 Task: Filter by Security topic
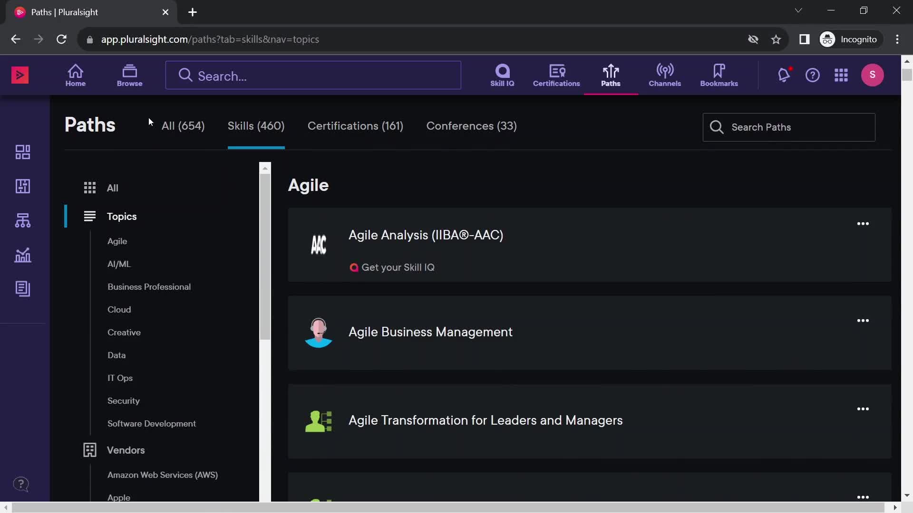point(123,401)
